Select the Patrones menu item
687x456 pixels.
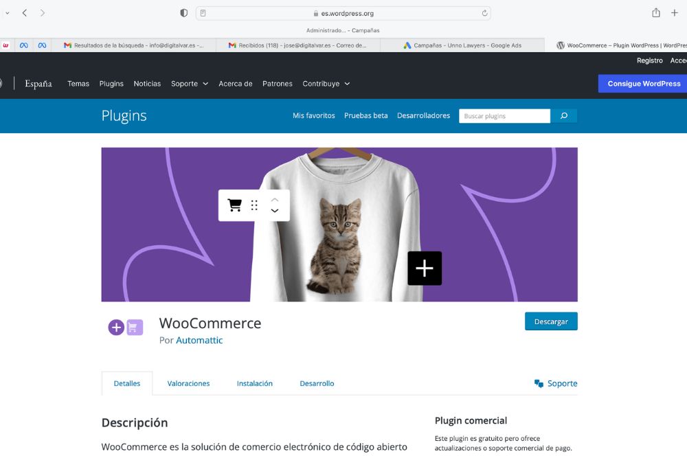(x=277, y=83)
